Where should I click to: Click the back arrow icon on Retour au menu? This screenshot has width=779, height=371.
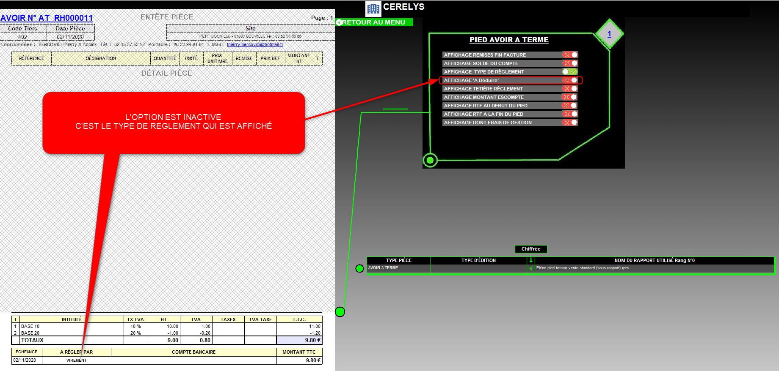pos(339,22)
